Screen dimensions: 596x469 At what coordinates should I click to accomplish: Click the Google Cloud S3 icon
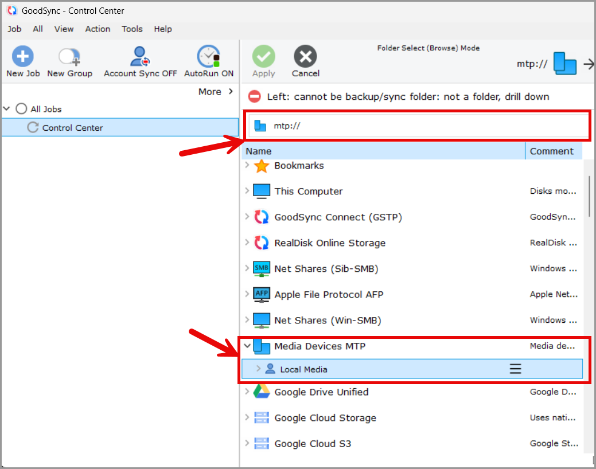[x=262, y=444]
